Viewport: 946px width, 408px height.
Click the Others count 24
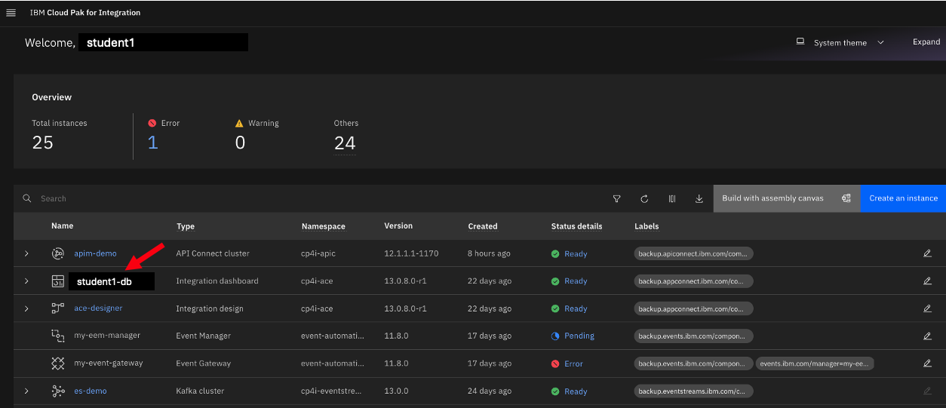tap(345, 143)
